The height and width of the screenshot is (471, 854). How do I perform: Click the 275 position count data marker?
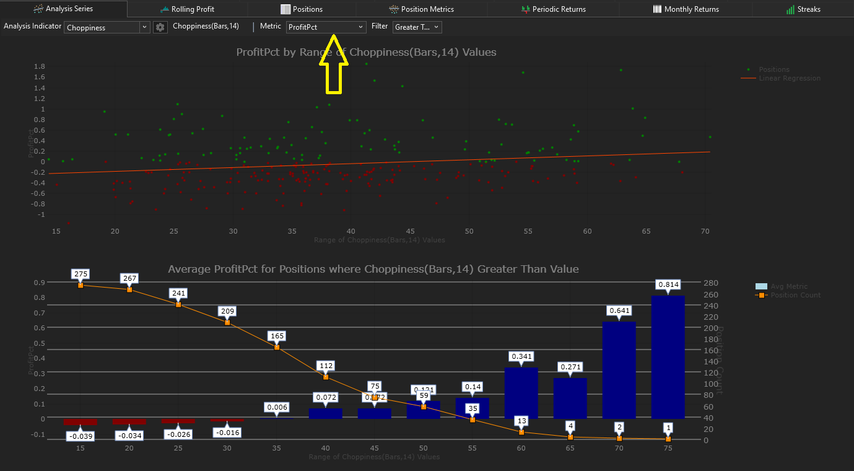tap(81, 285)
